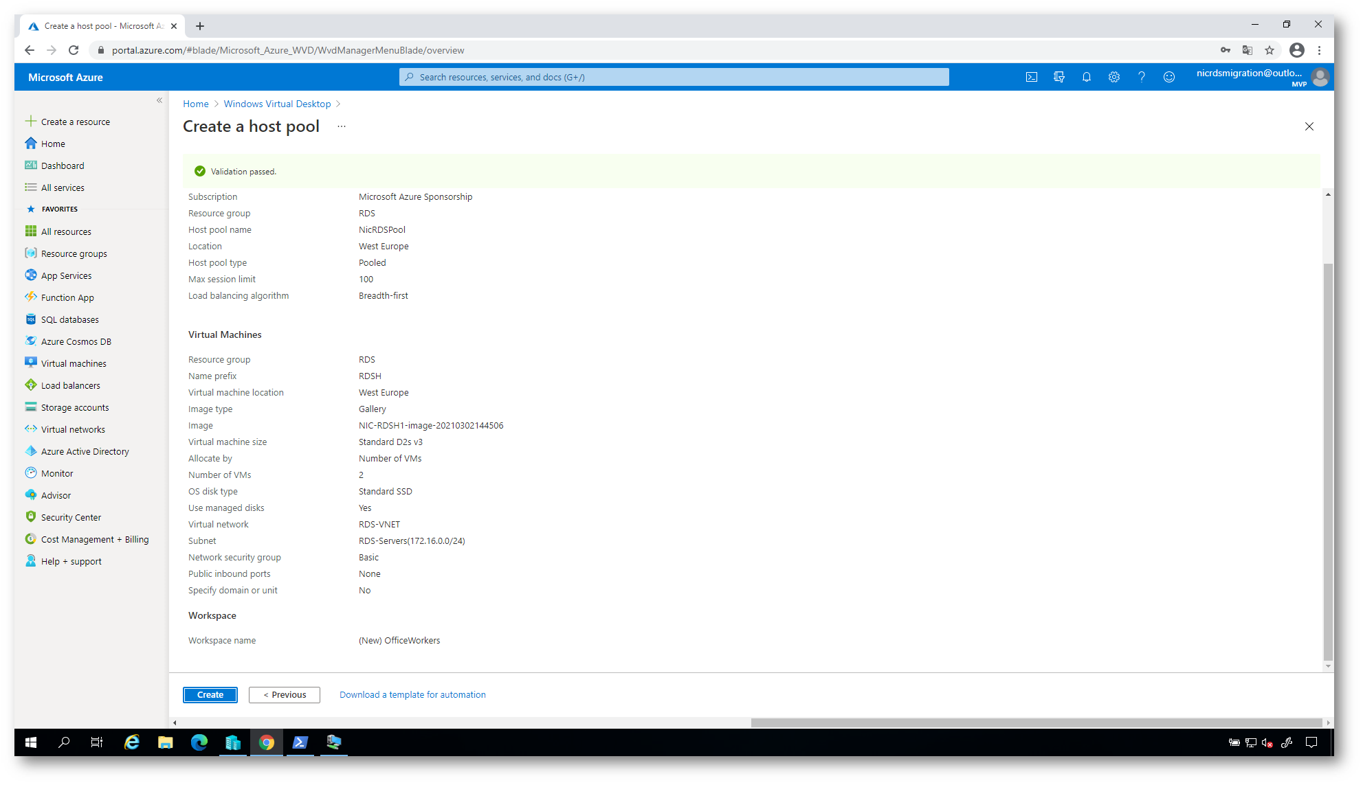Click the Create button

point(210,695)
